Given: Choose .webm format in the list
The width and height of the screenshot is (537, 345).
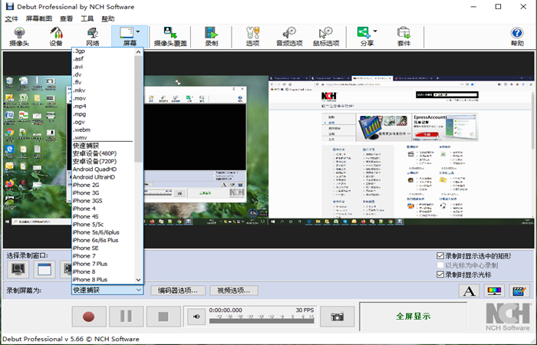Looking at the screenshot, I should coord(103,130).
